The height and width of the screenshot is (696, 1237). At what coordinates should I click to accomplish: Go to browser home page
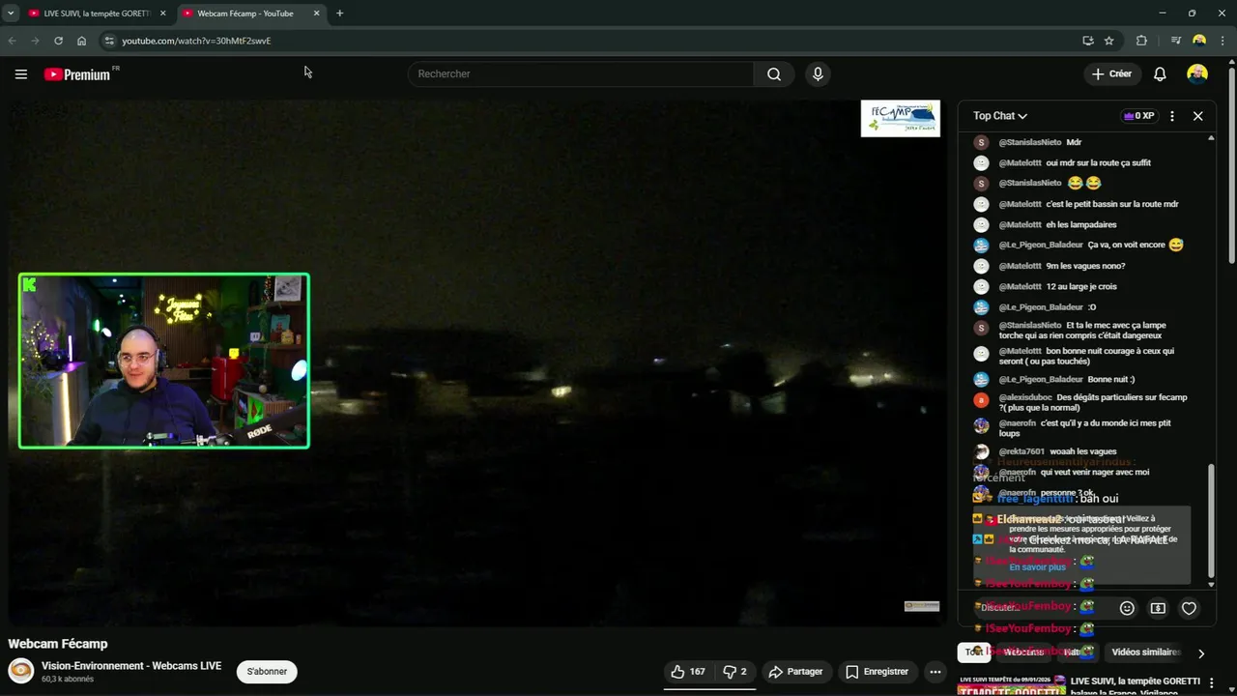point(81,41)
